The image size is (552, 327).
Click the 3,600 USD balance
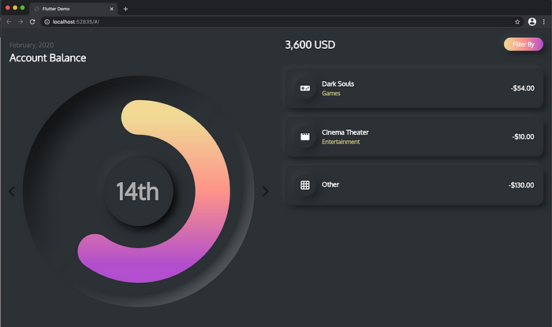point(310,45)
